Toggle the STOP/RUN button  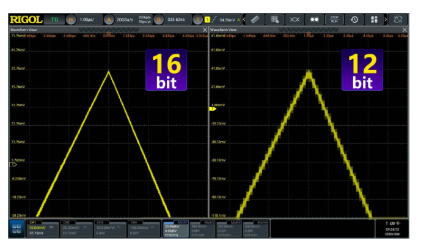[334, 20]
